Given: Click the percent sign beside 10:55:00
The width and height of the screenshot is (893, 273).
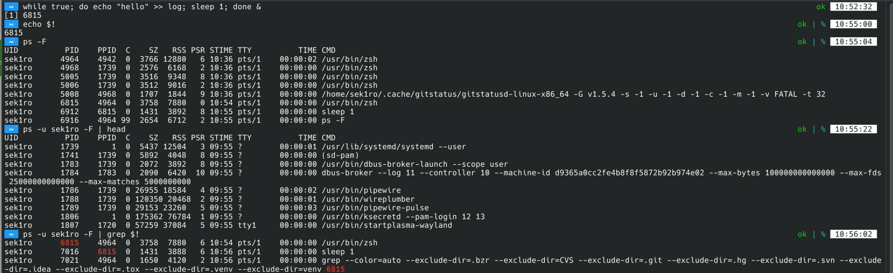Looking at the screenshot, I should pyautogui.click(x=823, y=24).
